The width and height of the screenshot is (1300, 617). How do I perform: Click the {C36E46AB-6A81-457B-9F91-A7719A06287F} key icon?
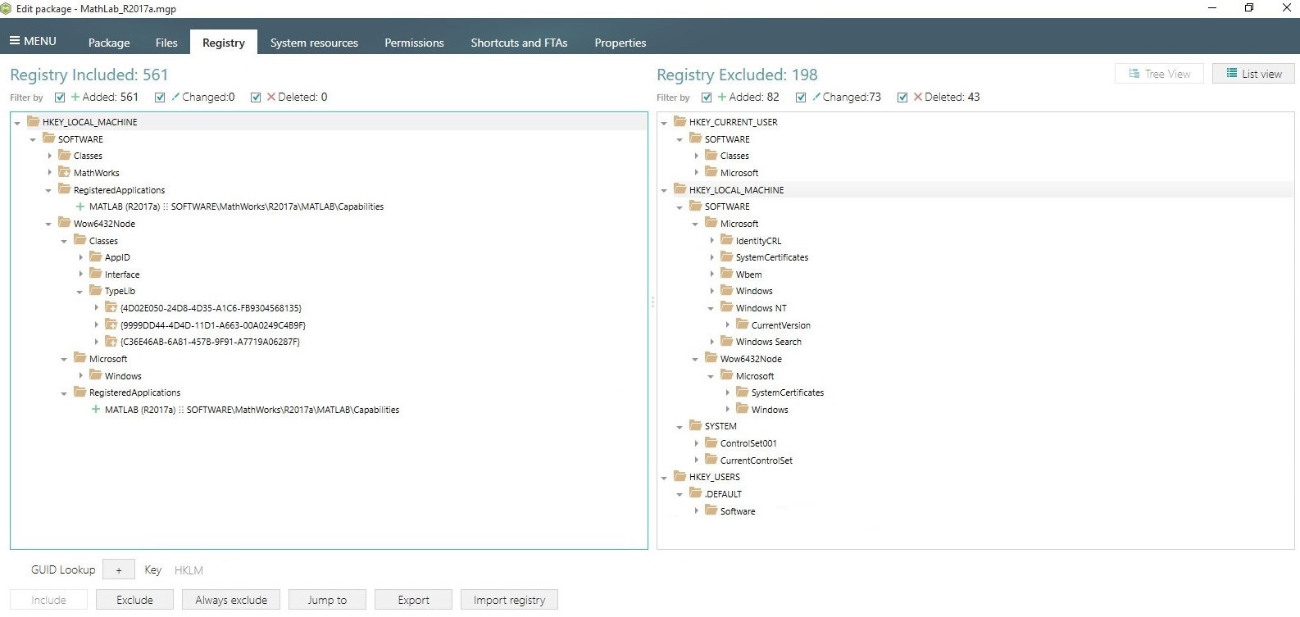[x=111, y=341]
